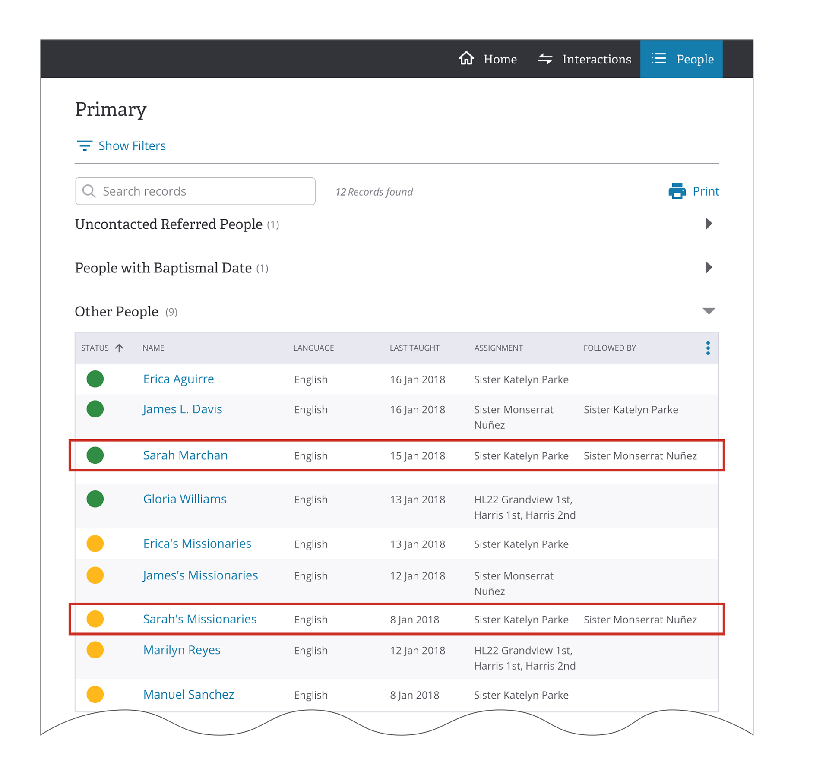The width and height of the screenshot is (829, 781).
Task: Click 'Sister Monserrat Nuñez' in Sarah Marchan row
Action: [x=640, y=456]
